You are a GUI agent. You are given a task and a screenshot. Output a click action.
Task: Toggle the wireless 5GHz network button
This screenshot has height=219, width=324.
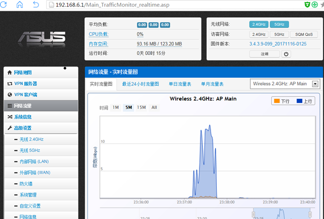(279, 24)
